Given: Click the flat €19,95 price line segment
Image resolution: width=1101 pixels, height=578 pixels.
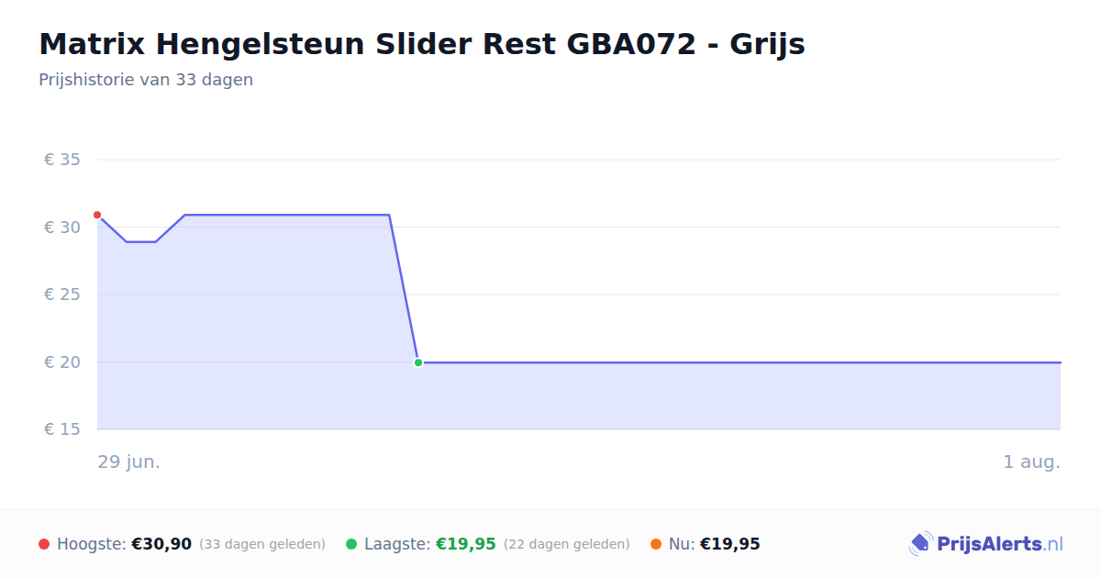Looking at the screenshot, I should [x=740, y=362].
